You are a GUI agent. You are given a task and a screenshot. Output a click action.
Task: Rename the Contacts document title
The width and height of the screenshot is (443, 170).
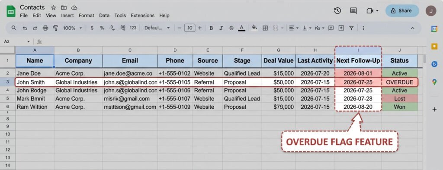pos(32,7)
